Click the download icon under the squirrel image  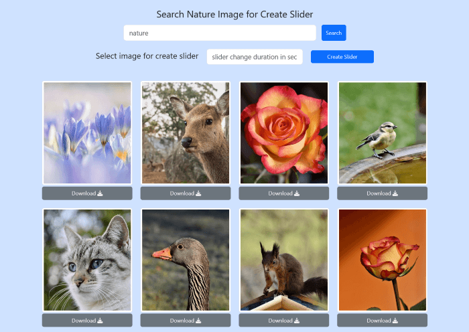point(297,321)
